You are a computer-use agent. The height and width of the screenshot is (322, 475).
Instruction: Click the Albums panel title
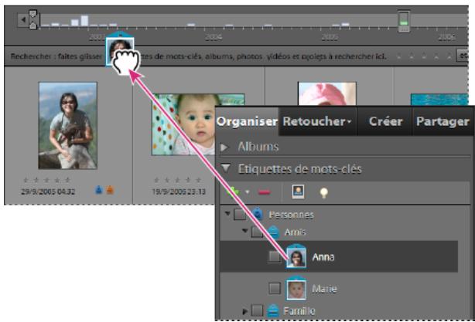258,147
